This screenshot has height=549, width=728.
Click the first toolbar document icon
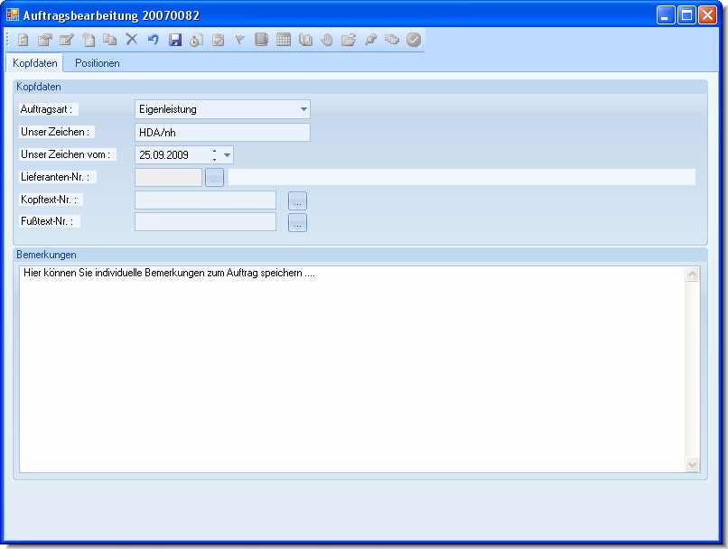click(23, 40)
